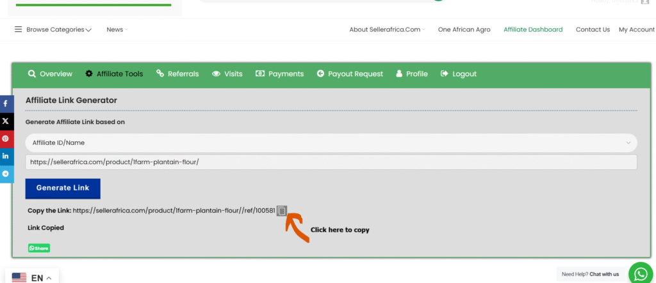This screenshot has width=656, height=283.
Task: Open the EN language selector
Action: coord(32,278)
